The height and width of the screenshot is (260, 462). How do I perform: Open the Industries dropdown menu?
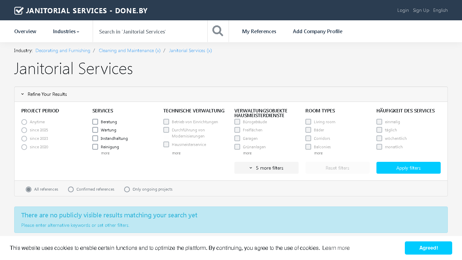tap(66, 31)
